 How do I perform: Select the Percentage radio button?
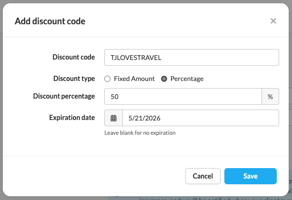pos(164,79)
